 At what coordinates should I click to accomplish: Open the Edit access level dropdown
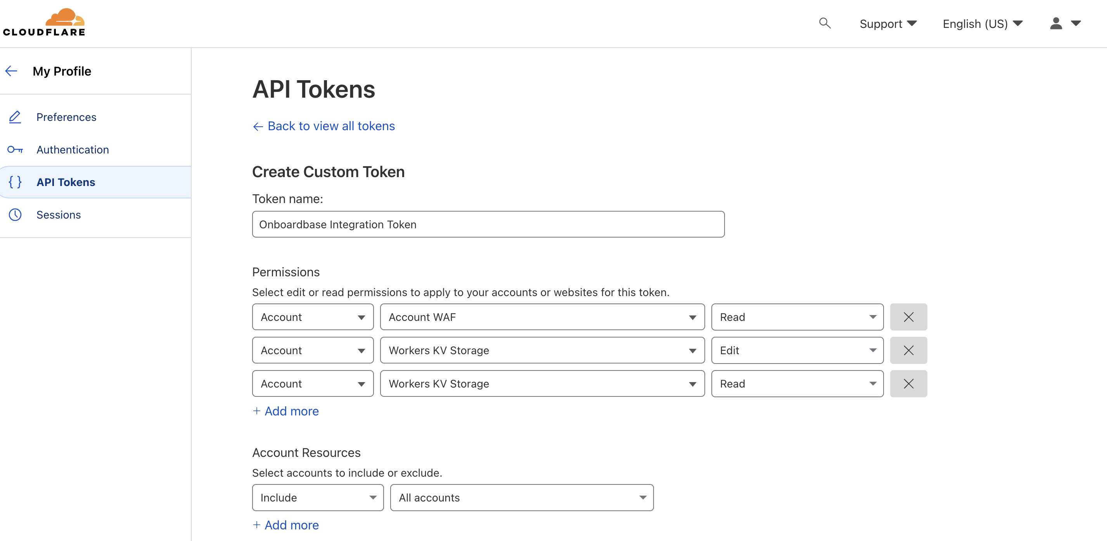click(797, 350)
